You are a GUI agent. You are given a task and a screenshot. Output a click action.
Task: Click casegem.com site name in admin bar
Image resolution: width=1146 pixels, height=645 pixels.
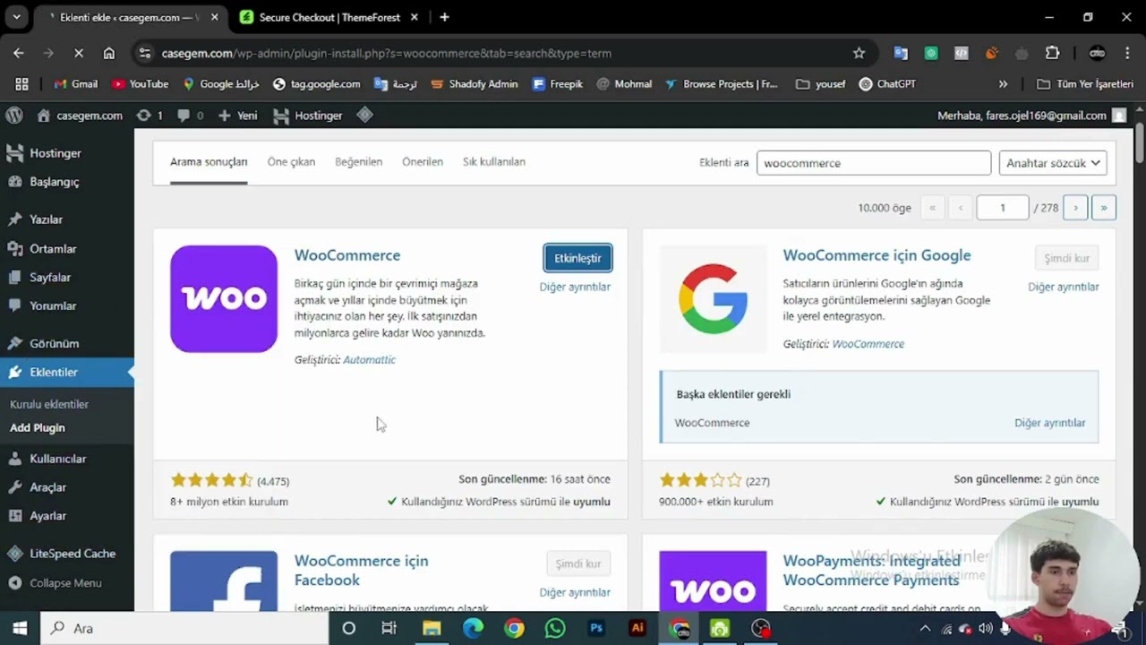coord(79,116)
